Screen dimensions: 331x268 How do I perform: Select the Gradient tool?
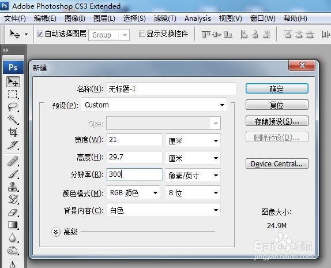13,225
